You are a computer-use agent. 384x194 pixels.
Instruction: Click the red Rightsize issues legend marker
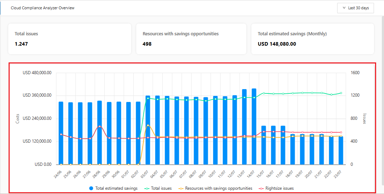(261, 188)
